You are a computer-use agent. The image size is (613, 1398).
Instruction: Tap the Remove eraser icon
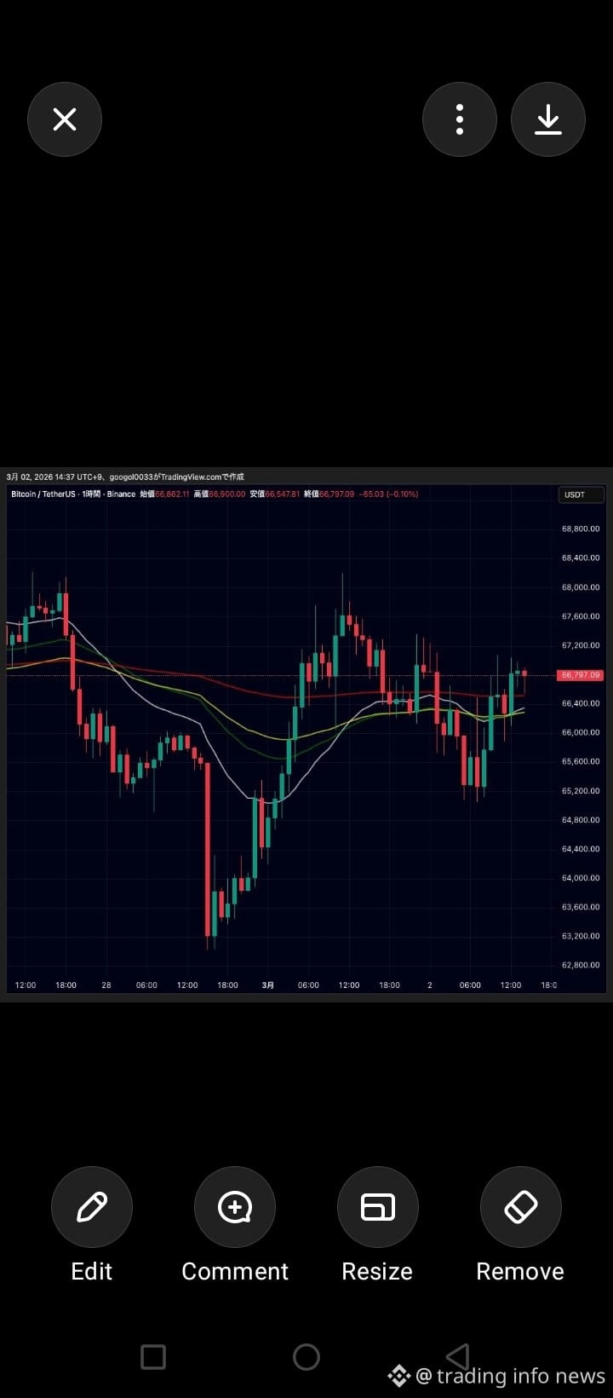pos(521,1207)
